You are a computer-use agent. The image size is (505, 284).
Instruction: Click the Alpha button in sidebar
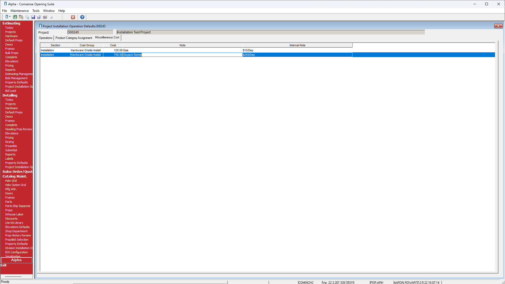click(x=16, y=260)
